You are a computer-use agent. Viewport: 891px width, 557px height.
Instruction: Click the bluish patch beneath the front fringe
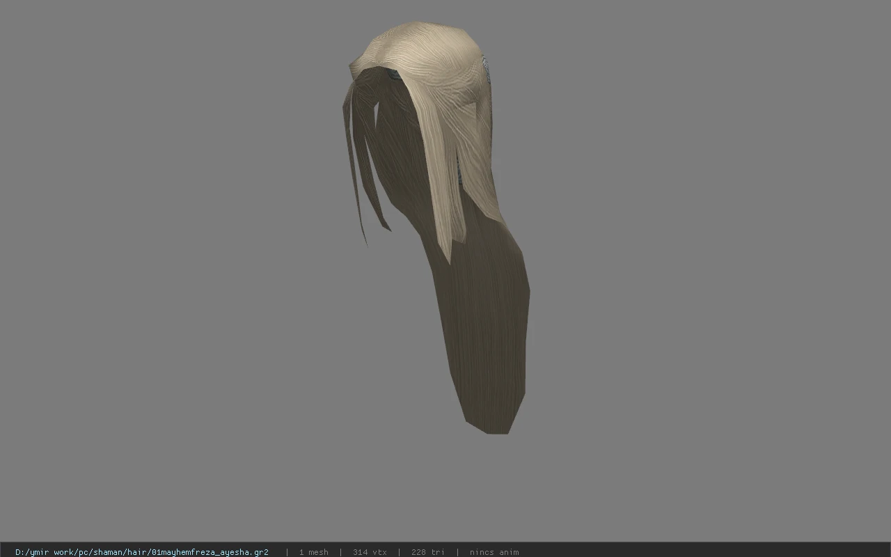coord(394,74)
